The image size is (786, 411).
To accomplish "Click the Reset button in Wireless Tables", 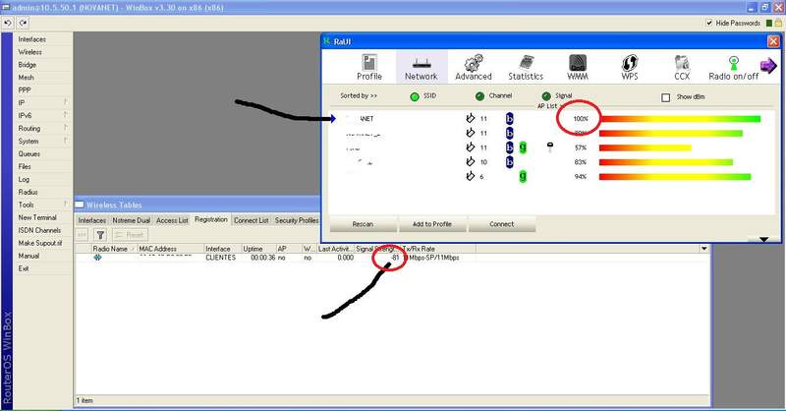I will click(131, 234).
